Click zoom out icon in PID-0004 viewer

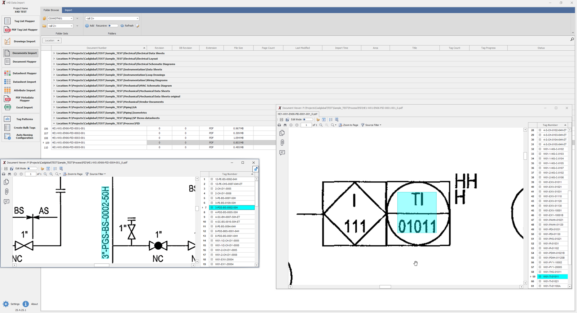pyautogui.click(x=45, y=174)
